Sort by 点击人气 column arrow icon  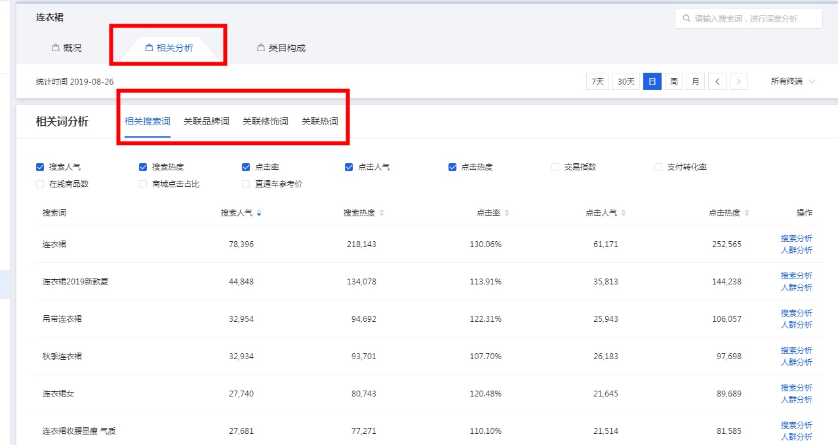click(x=624, y=213)
